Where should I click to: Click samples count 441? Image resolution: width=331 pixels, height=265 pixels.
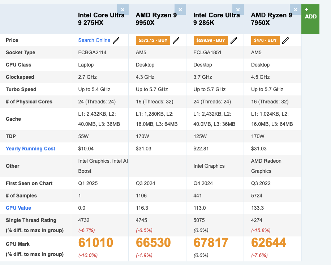tap(197, 196)
